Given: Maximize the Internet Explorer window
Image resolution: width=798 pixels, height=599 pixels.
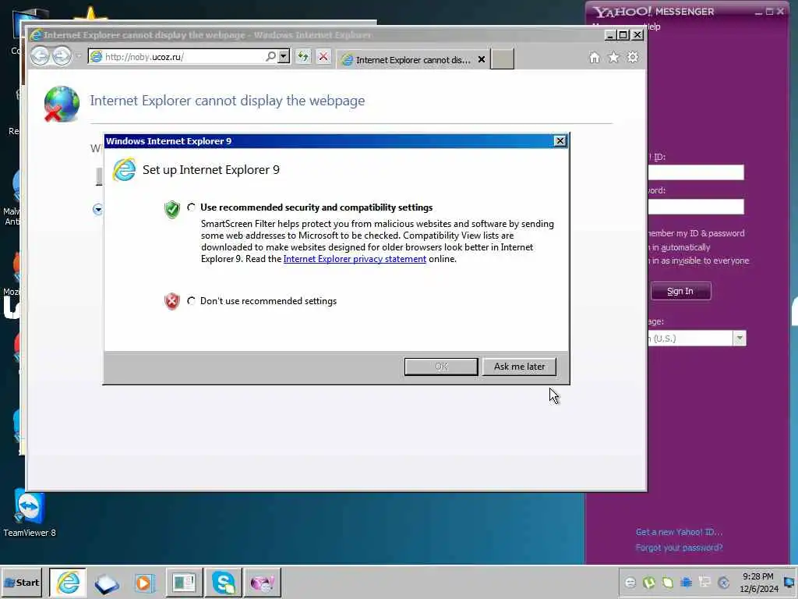Looking at the screenshot, I should (x=623, y=35).
